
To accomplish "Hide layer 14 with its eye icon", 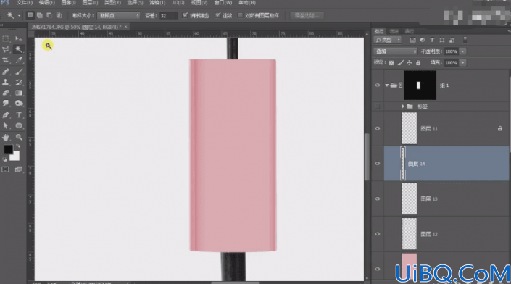I will pos(378,164).
